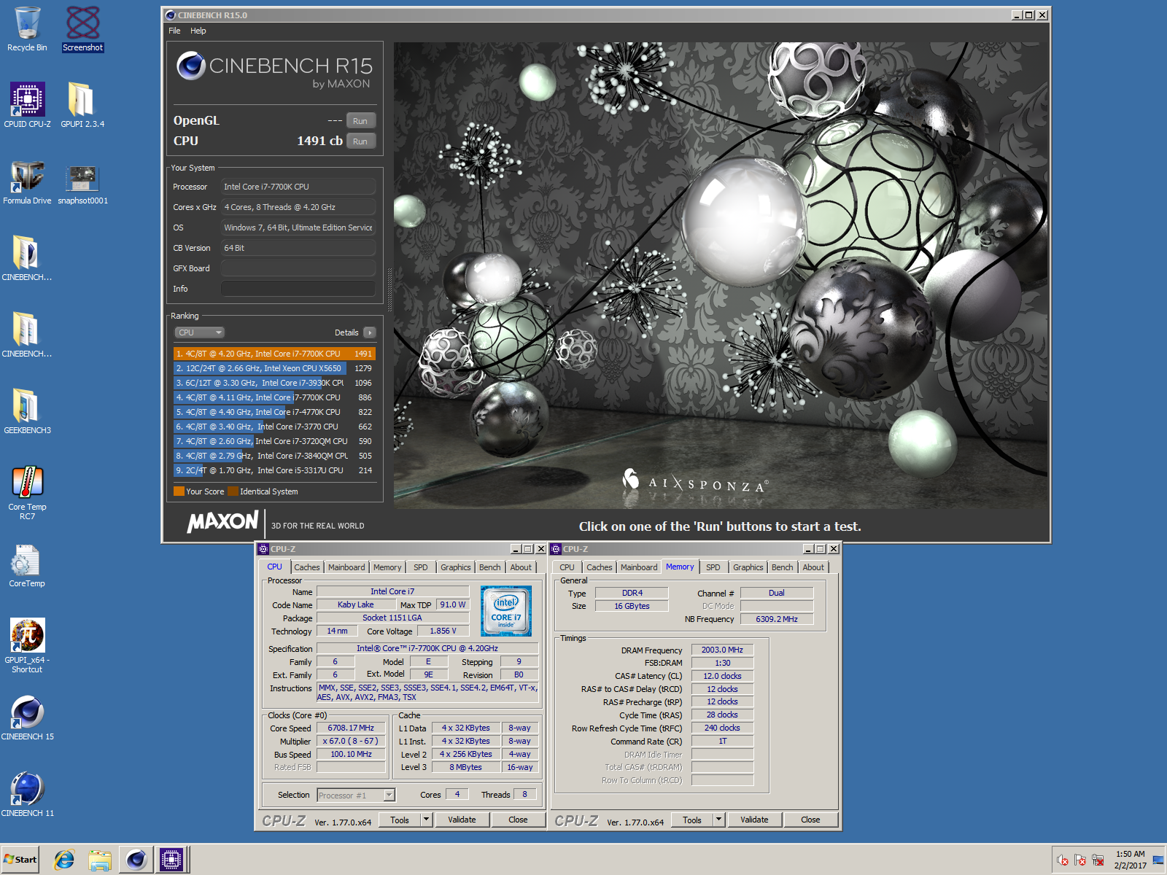Open the volume tray icon
Viewport: 1167px width, 875px height.
(1062, 860)
